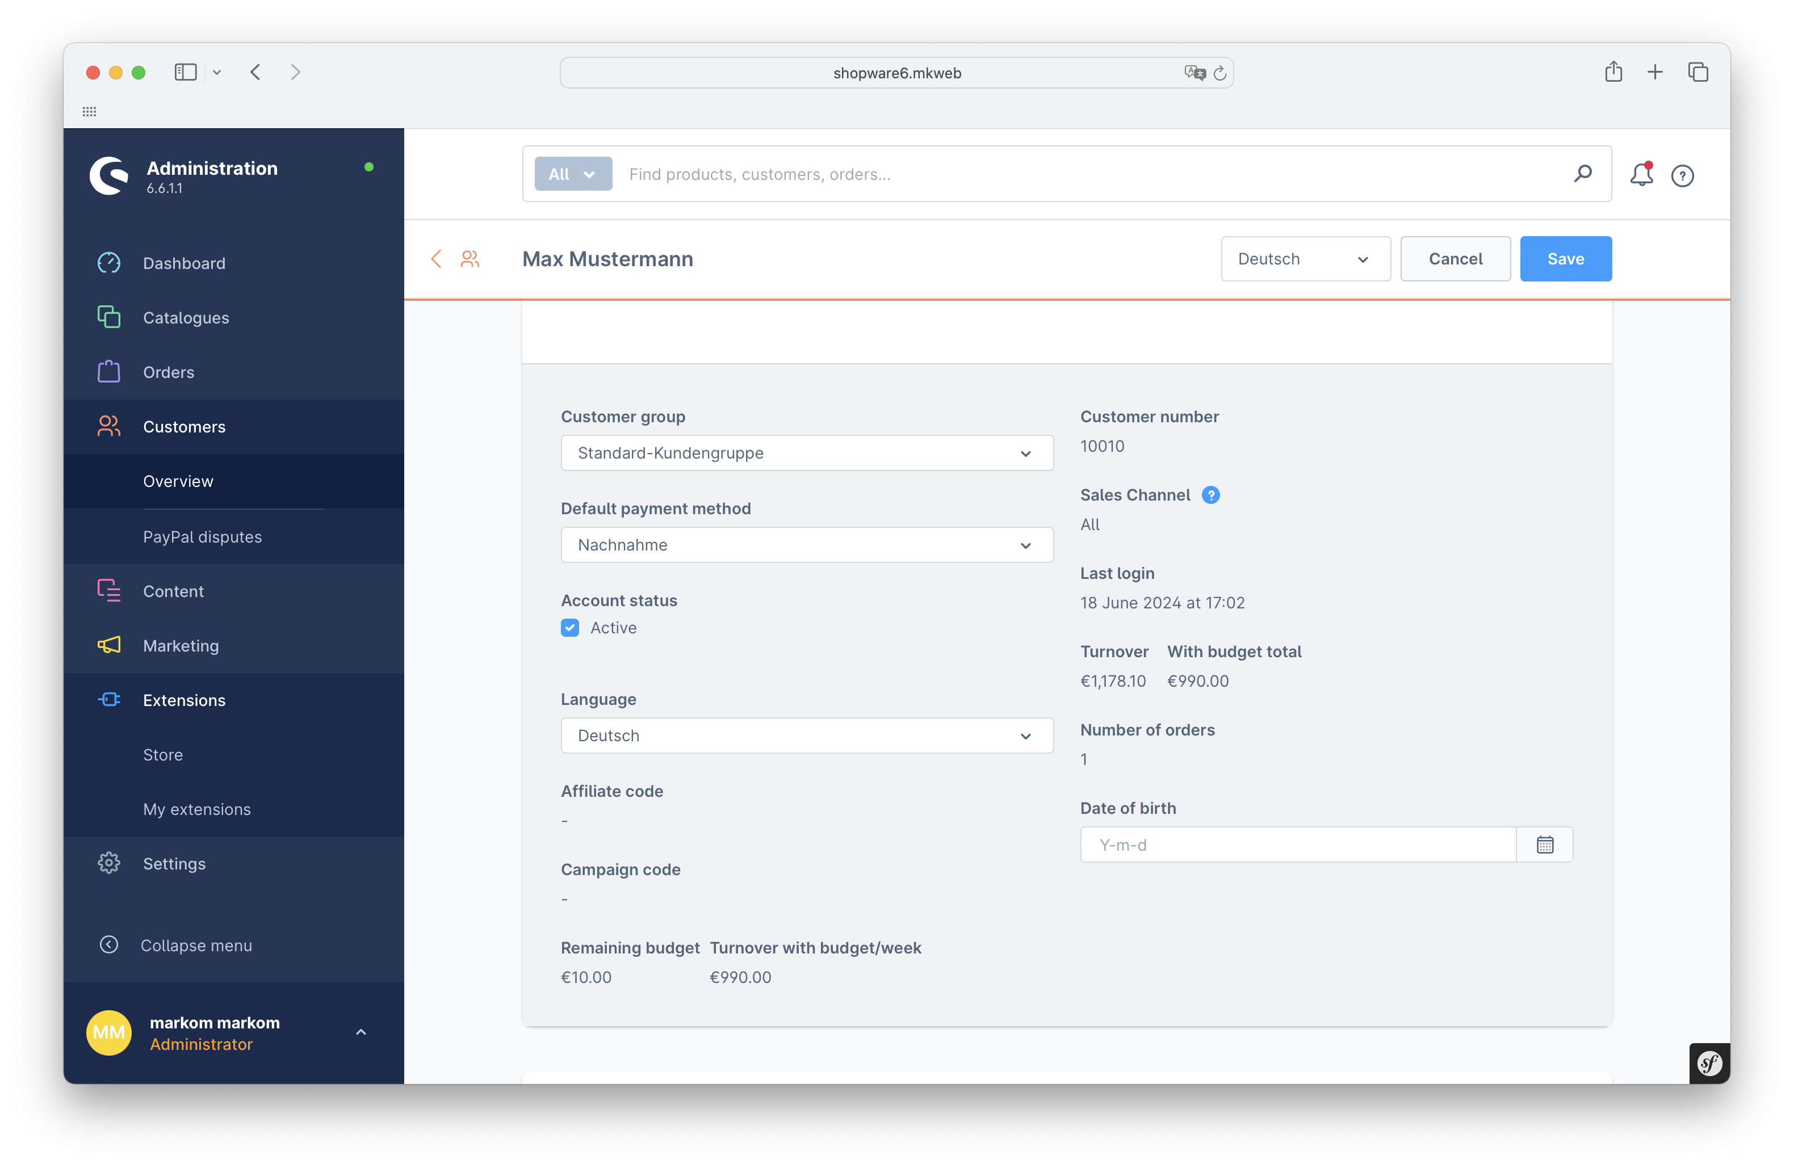Open the notifications bell icon
The image size is (1794, 1168).
coord(1641,175)
